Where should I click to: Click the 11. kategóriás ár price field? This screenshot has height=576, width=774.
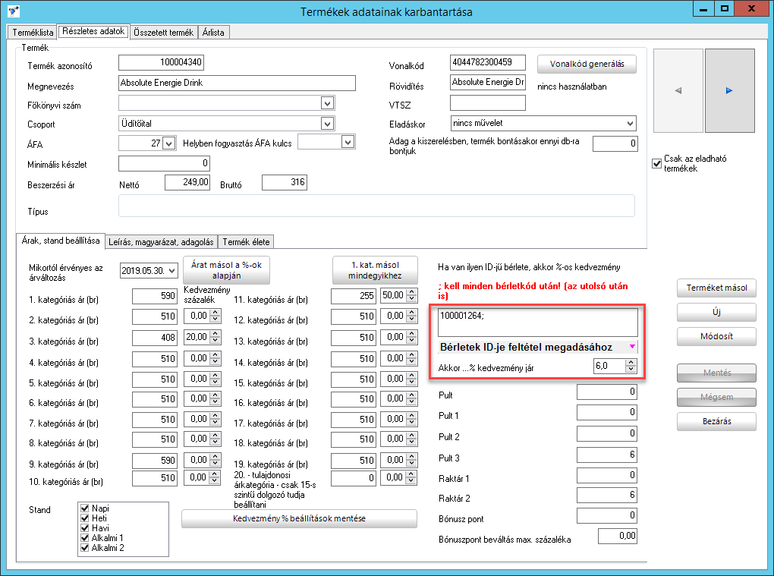pos(354,296)
